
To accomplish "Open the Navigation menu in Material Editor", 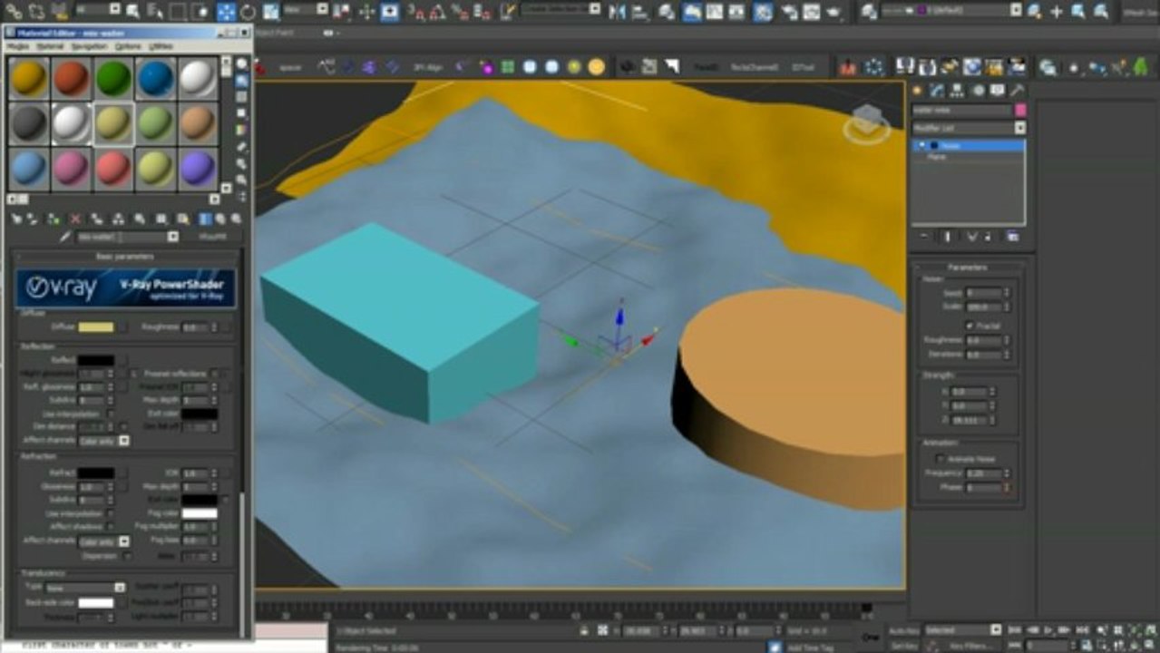I will coord(89,45).
